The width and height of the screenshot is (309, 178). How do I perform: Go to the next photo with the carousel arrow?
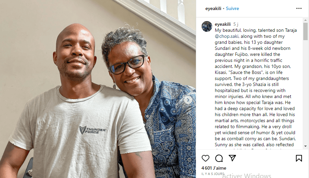pos(188,100)
